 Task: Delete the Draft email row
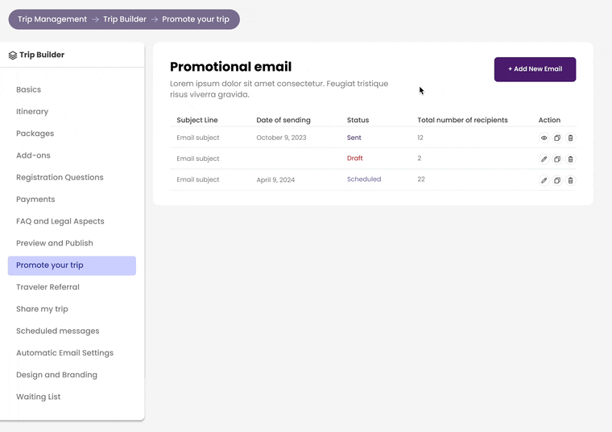coord(570,159)
